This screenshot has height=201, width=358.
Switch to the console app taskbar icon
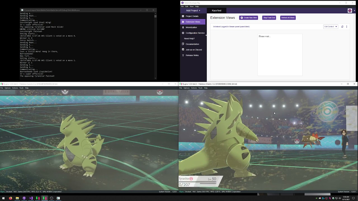(x=58, y=198)
